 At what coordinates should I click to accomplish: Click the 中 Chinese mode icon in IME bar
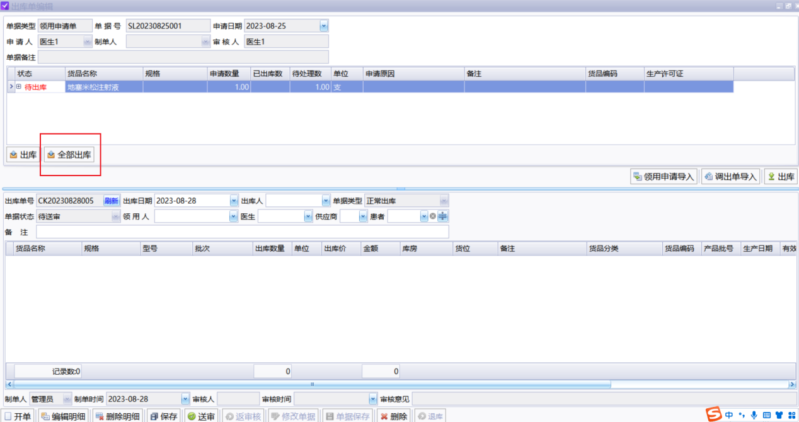[729, 415]
